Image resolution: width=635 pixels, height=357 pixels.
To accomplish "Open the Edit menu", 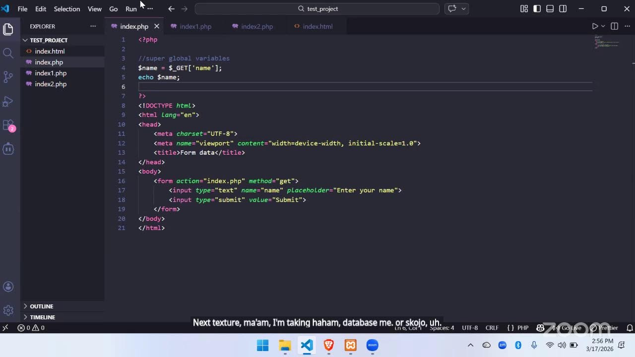I will coord(41,9).
